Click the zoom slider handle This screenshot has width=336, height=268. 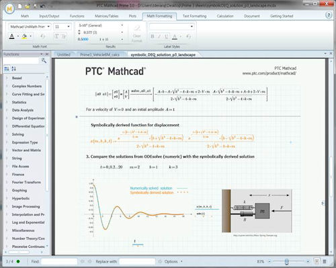pyautogui.click(x=286, y=261)
